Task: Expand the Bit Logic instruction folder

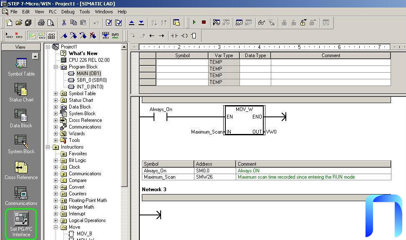Action: tap(55, 161)
